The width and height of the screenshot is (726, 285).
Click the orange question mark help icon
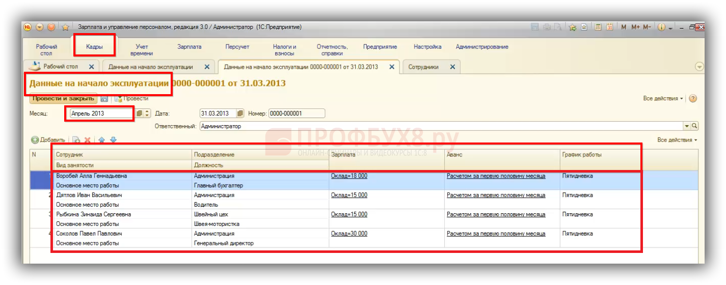(693, 99)
